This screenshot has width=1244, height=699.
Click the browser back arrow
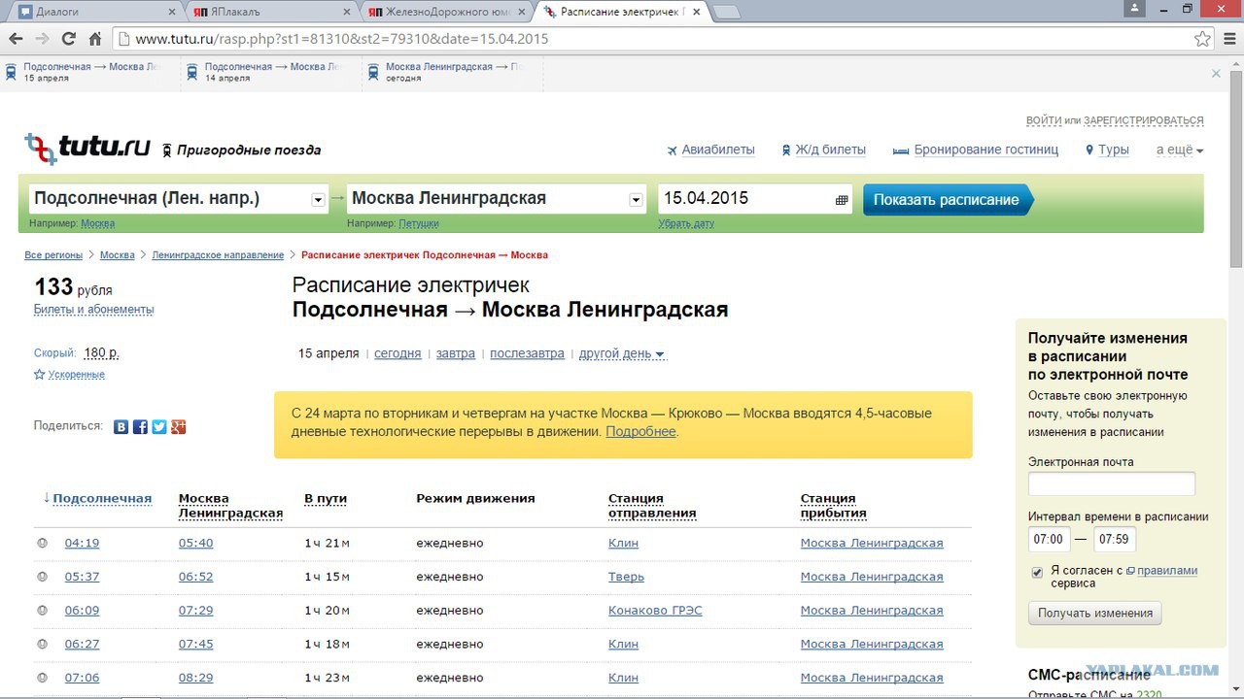pos(16,39)
